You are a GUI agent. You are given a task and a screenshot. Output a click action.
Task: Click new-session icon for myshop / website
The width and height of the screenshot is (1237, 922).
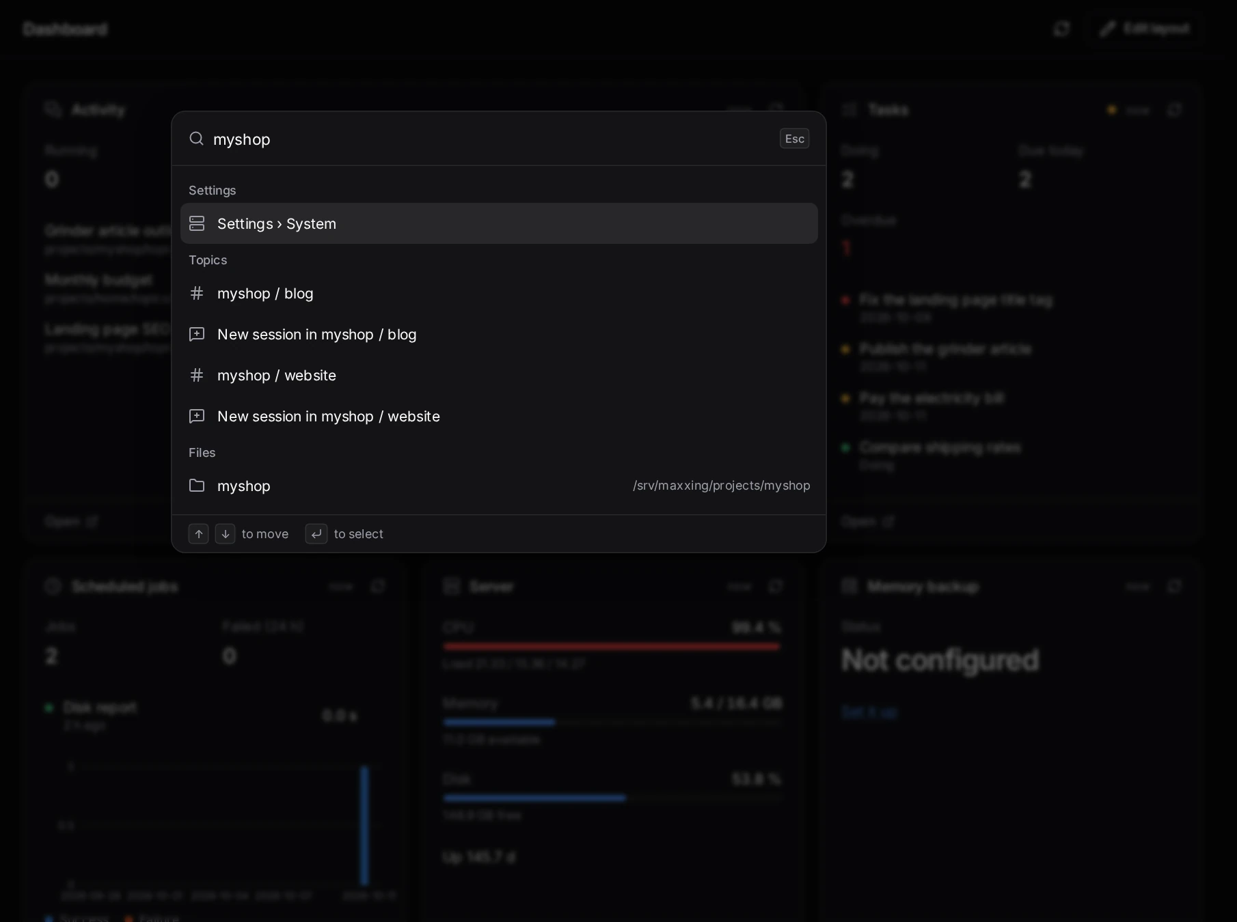tap(197, 417)
